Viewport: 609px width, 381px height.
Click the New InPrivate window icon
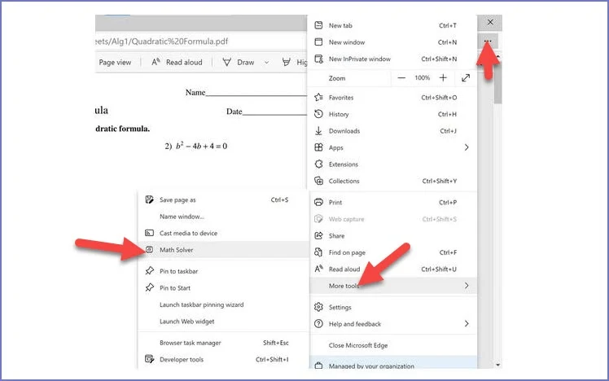[318, 59]
